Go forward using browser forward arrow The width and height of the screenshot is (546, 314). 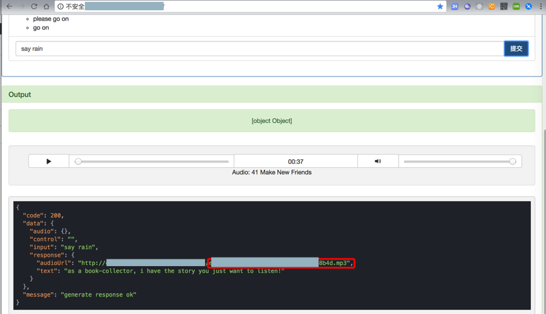22,6
